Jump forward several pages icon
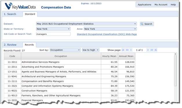Screen dimensions: 182x108 (x=152, y=50)
